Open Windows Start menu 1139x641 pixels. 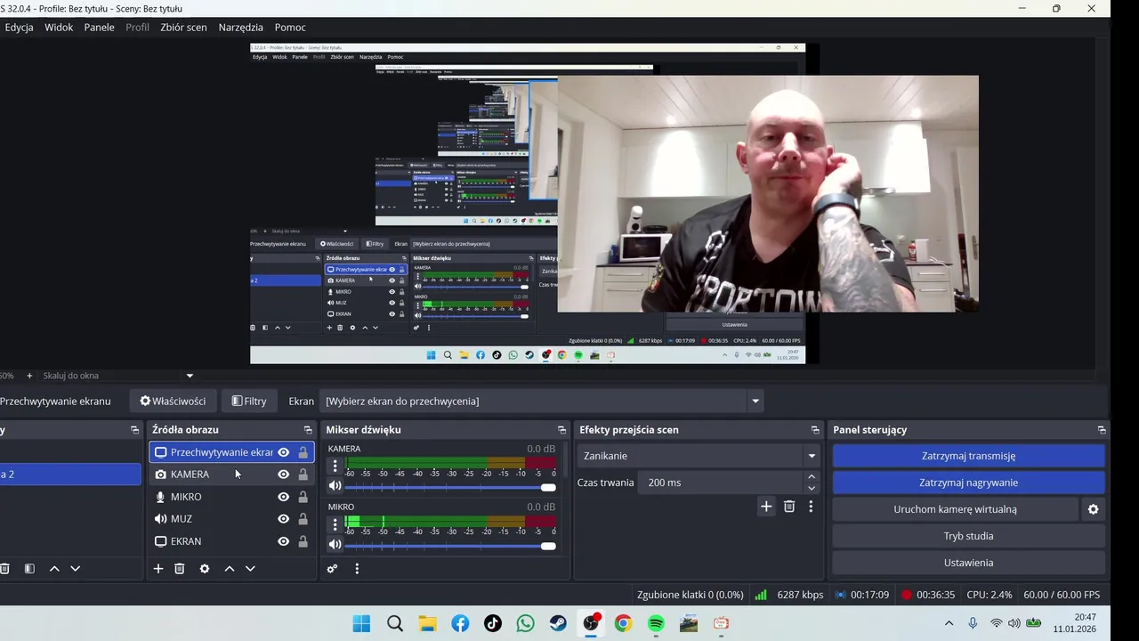[x=361, y=624]
